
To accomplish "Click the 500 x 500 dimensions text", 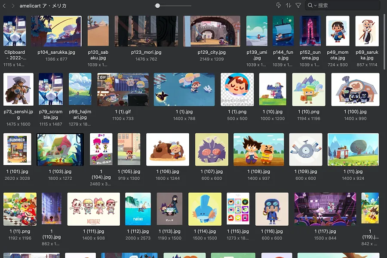I will (x=237, y=119).
